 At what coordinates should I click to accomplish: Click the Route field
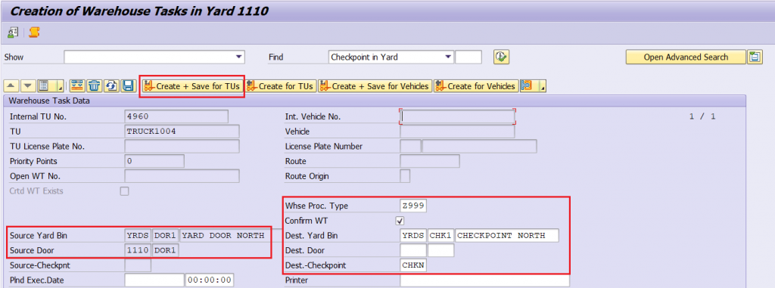click(x=430, y=161)
